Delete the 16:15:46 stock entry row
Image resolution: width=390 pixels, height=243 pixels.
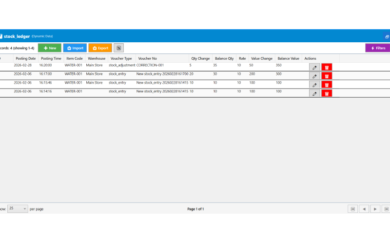[327, 85]
